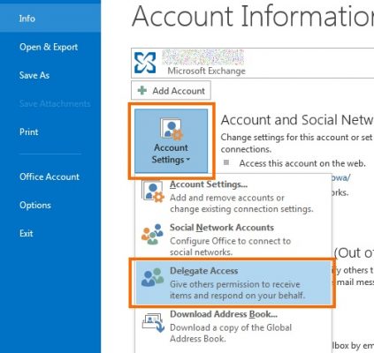Click the green plus Add Account icon
This screenshot has height=353, width=374.
tap(142, 91)
